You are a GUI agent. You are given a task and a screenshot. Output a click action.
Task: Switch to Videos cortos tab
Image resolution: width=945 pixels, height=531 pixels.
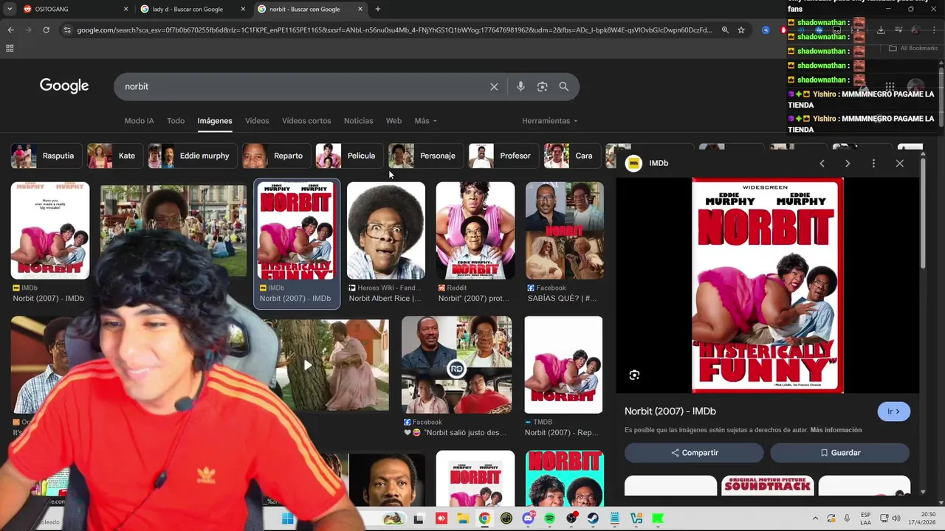click(306, 121)
